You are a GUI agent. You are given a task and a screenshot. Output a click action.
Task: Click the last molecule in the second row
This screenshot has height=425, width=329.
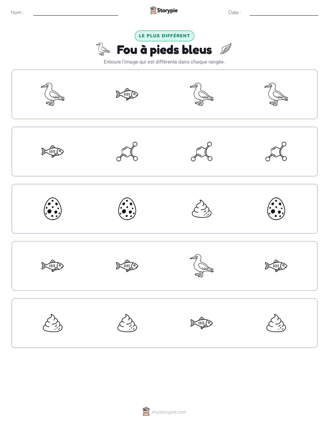pos(276,151)
